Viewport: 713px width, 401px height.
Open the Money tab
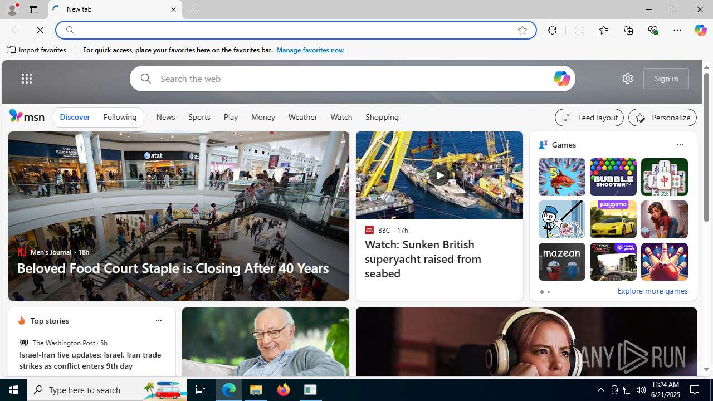tap(263, 118)
